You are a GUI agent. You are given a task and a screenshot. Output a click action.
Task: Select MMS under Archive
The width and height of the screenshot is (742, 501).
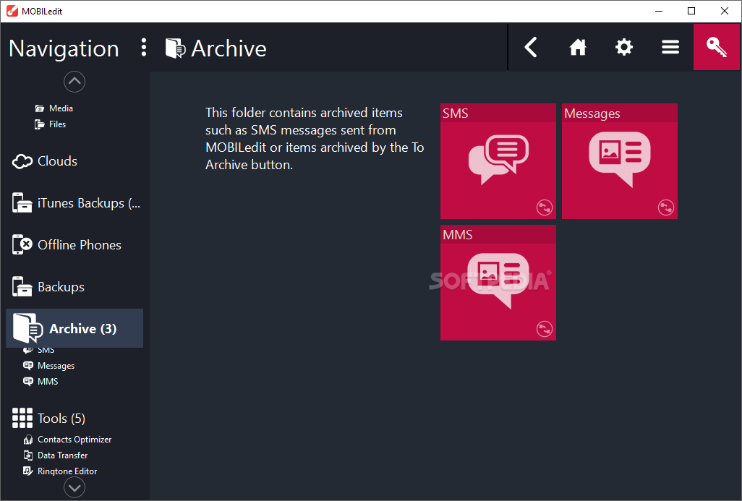pos(40,381)
